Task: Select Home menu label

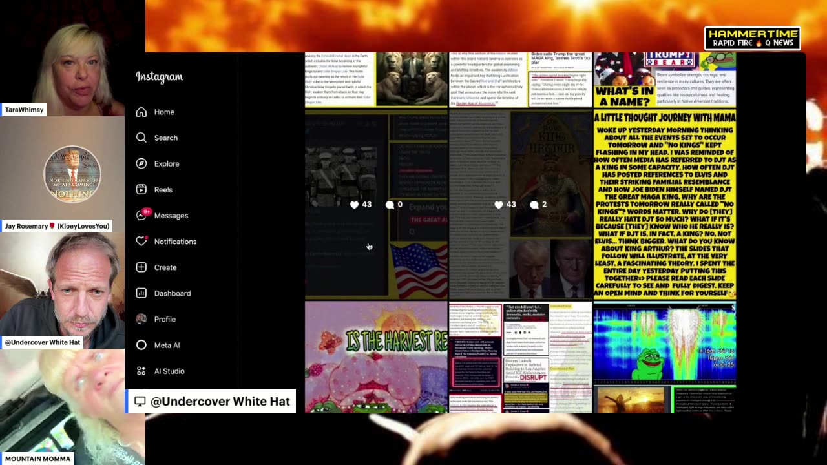Action: coord(164,112)
